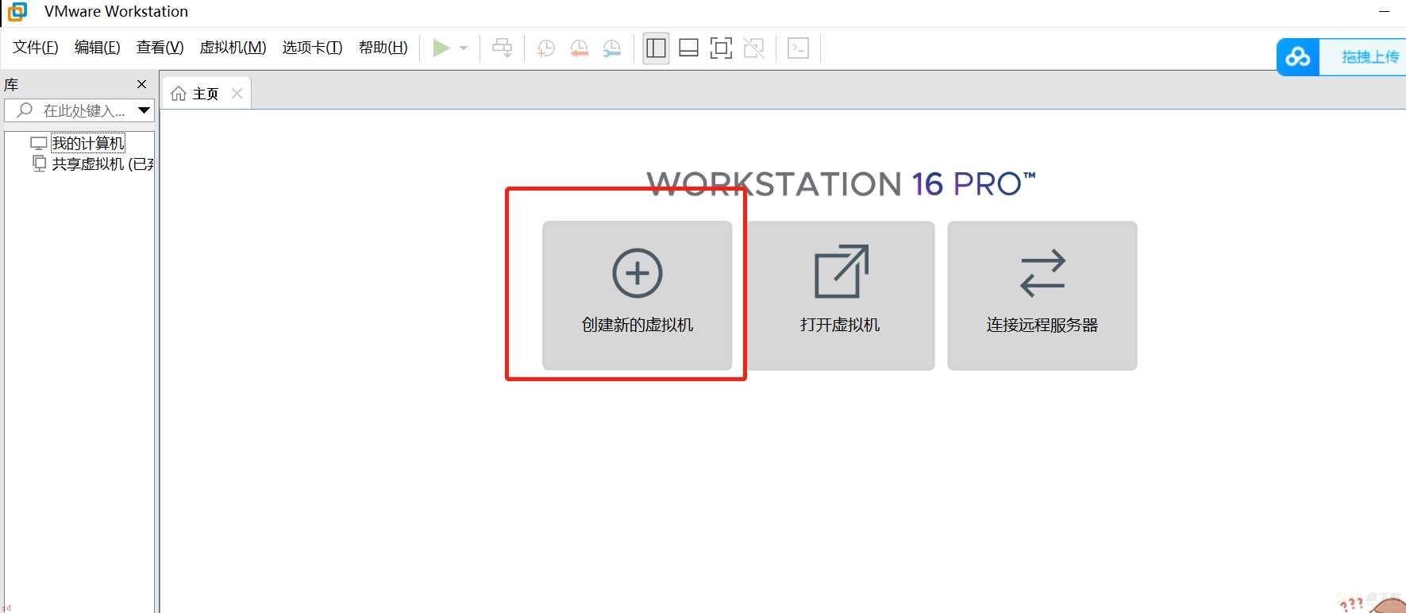Click send Ctrl+Alt+Del toolbar icon

tap(503, 48)
